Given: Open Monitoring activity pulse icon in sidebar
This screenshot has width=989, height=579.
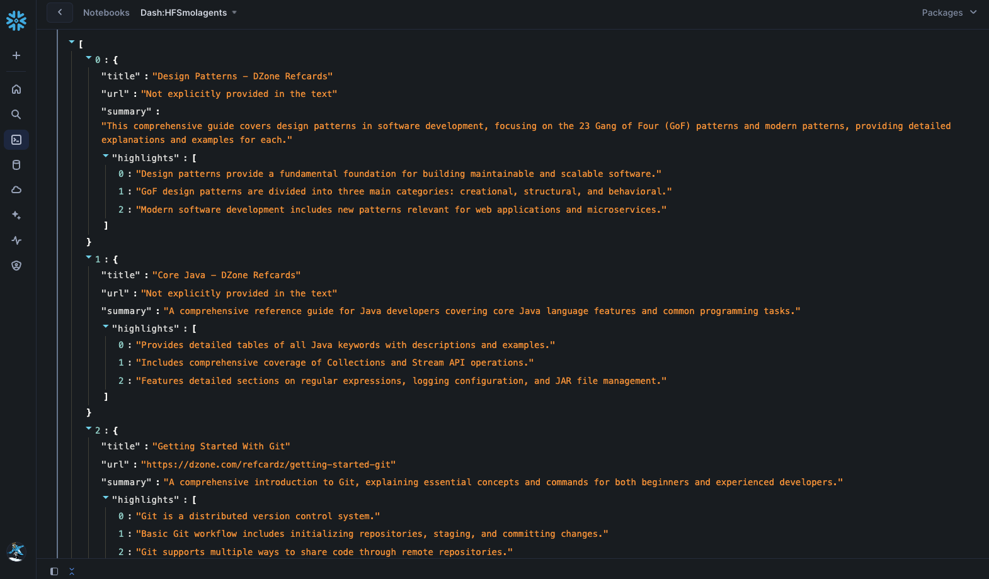Looking at the screenshot, I should coord(16,240).
